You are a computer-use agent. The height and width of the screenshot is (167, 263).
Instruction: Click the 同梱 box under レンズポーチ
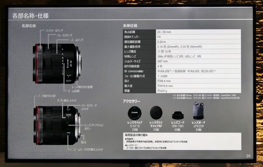pos(199,130)
